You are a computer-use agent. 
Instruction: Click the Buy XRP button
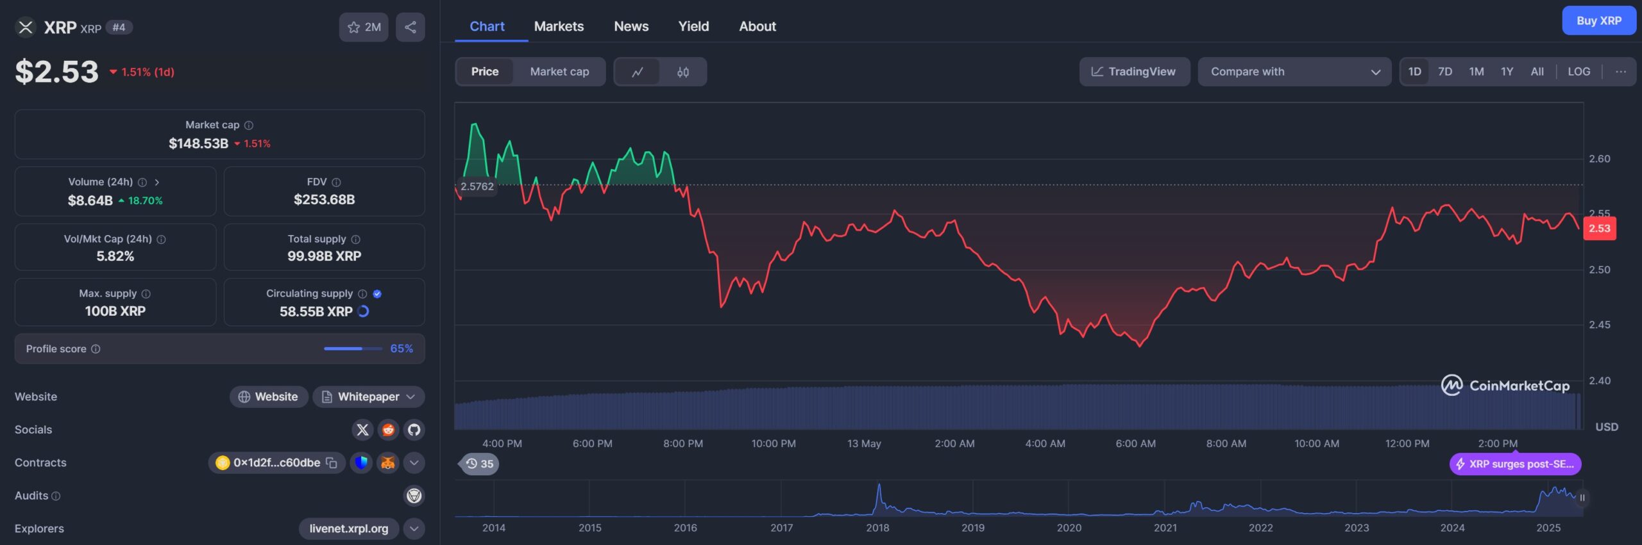(1599, 20)
